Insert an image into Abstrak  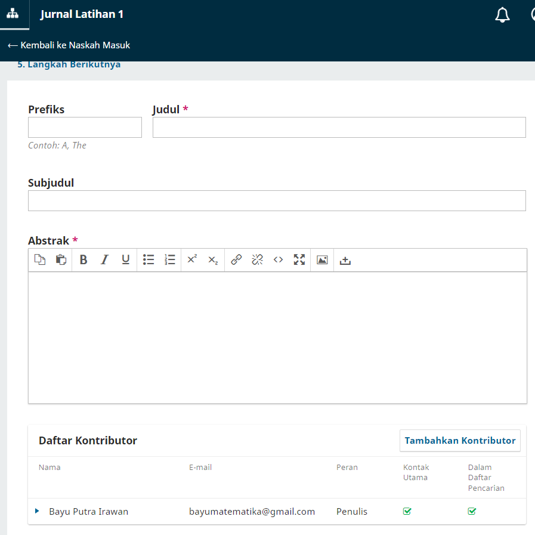(x=322, y=260)
